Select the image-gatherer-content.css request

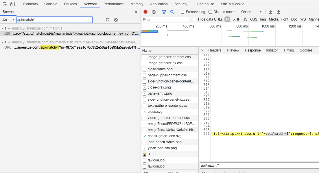coord(169,57)
